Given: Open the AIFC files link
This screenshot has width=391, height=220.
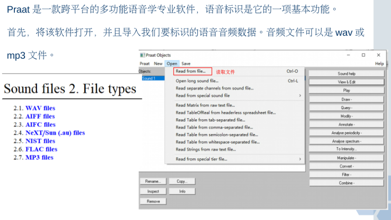Looking at the screenshot, I should [x=40, y=124].
